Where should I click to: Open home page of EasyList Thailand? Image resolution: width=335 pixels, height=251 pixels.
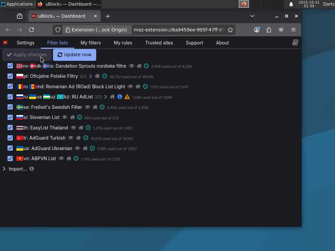point(81,128)
